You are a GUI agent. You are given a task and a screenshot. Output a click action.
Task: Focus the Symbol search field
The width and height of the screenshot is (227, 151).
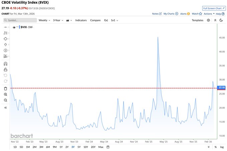tap(20, 20)
